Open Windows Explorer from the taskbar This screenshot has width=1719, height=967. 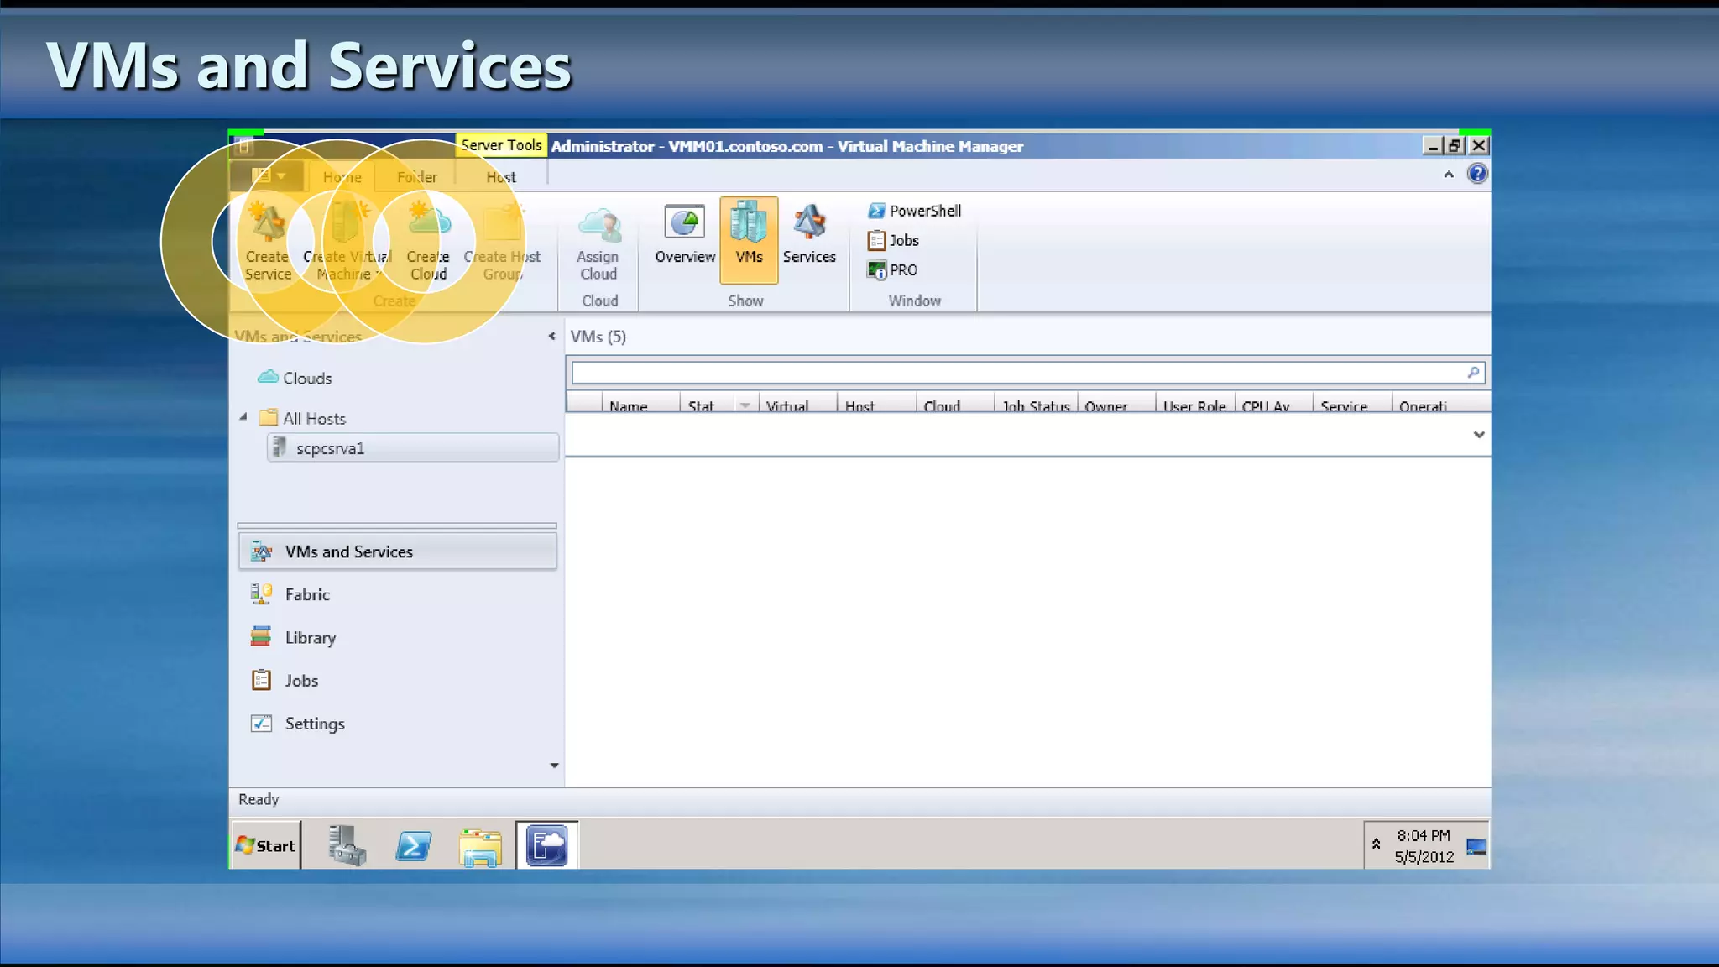[x=480, y=846]
